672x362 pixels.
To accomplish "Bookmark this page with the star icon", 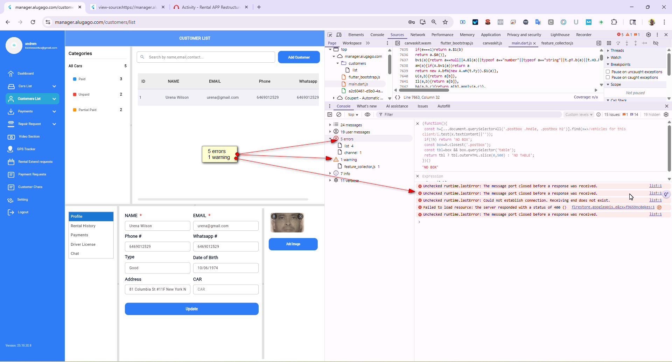I will pos(445,22).
